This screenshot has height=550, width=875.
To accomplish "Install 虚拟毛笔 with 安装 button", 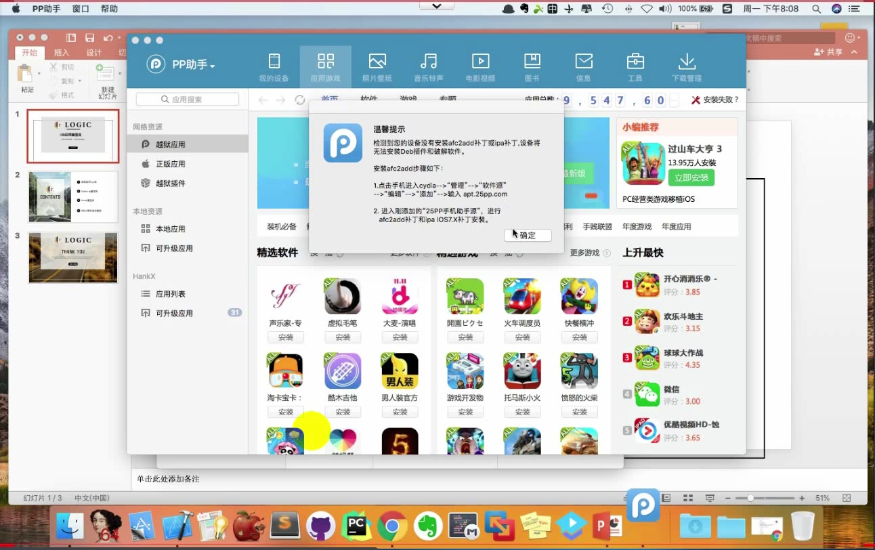I will point(343,337).
